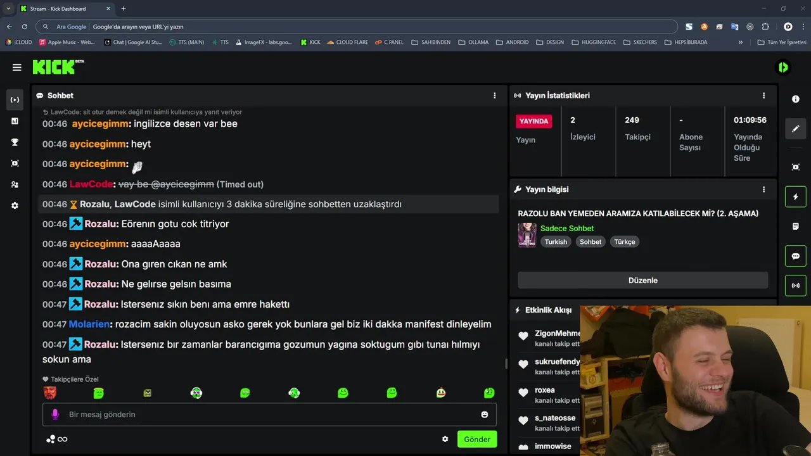The height and width of the screenshot is (456, 811).
Task: Open the browser Extensions puzzle icon
Action: click(x=765, y=27)
